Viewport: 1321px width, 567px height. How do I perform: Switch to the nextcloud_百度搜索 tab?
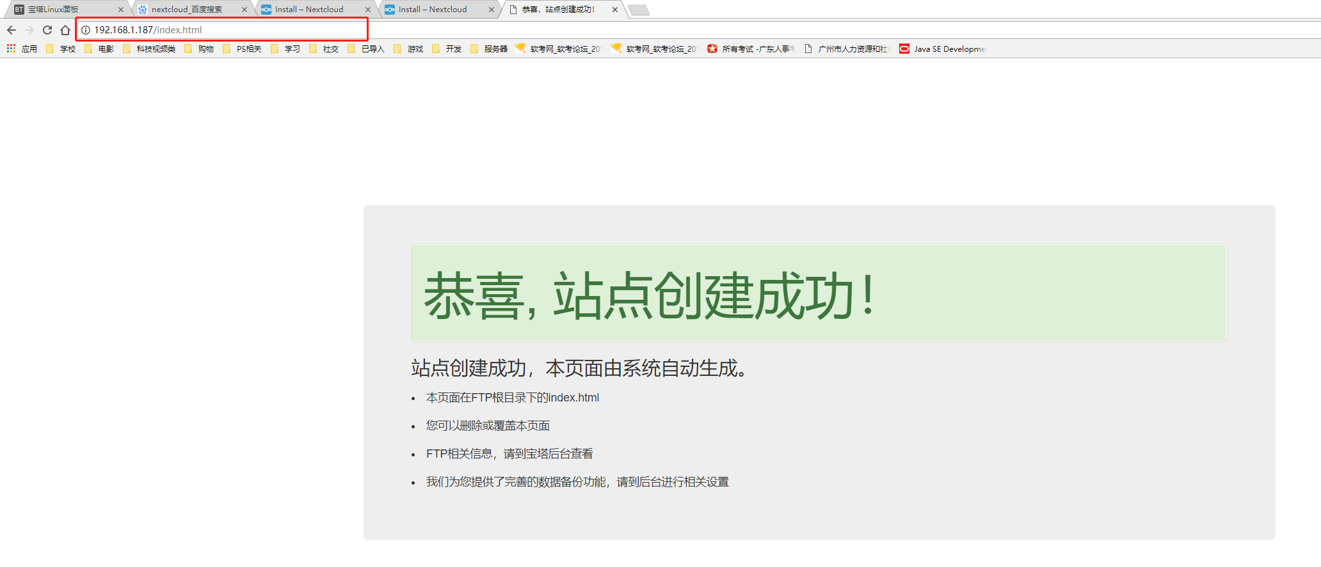187,10
